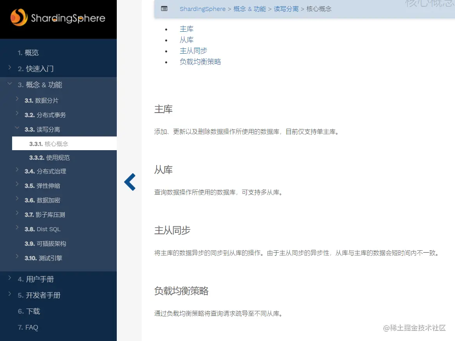
Task: Click paragraph starting 添加、更新以及删除数据
Action: pyautogui.click(x=247, y=132)
